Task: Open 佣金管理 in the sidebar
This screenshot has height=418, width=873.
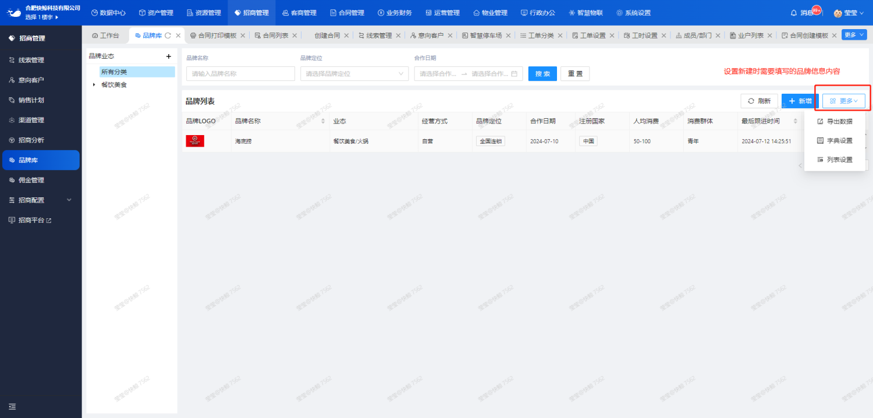Action: 41,180
